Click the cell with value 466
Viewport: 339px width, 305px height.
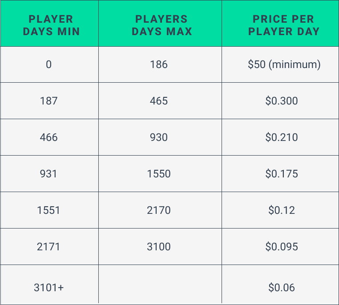click(x=49, y=137)
